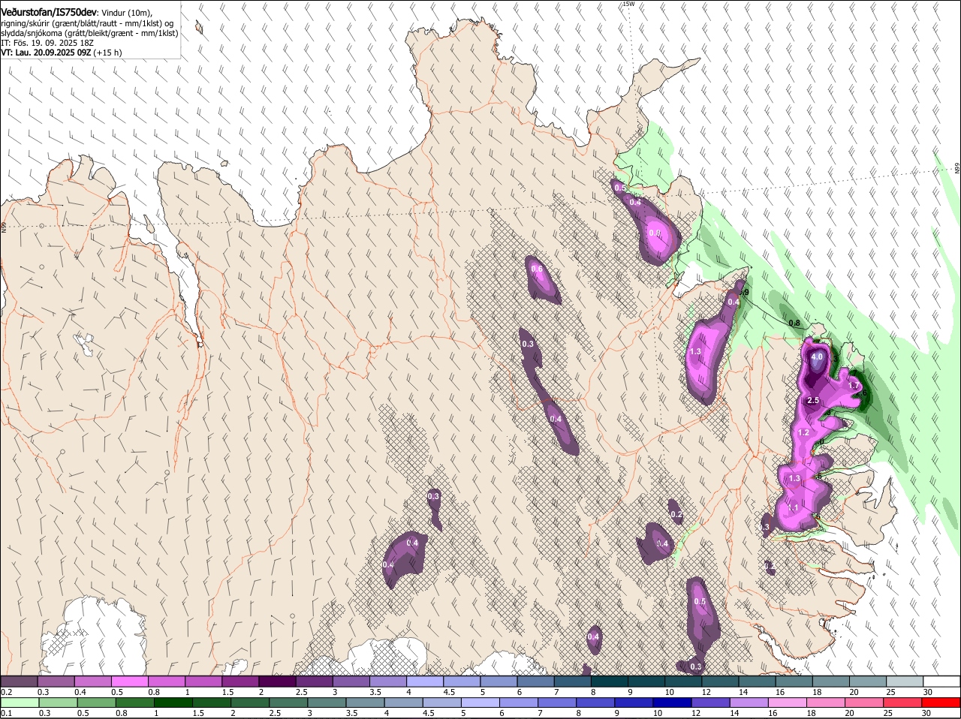This screenshot has width=961, height=719.
Task: Click the 2.5 precipitation value on the map
Action: coord(813,401)
